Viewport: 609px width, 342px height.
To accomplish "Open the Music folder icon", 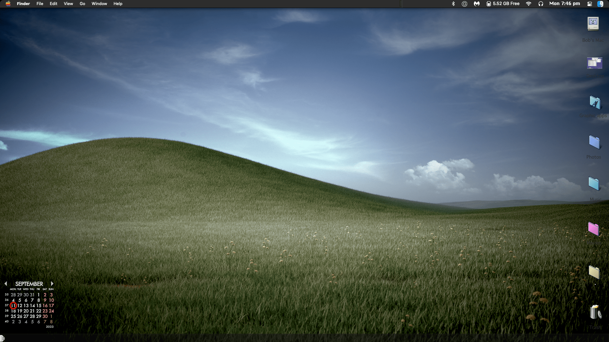I will [x=593, y=184].
